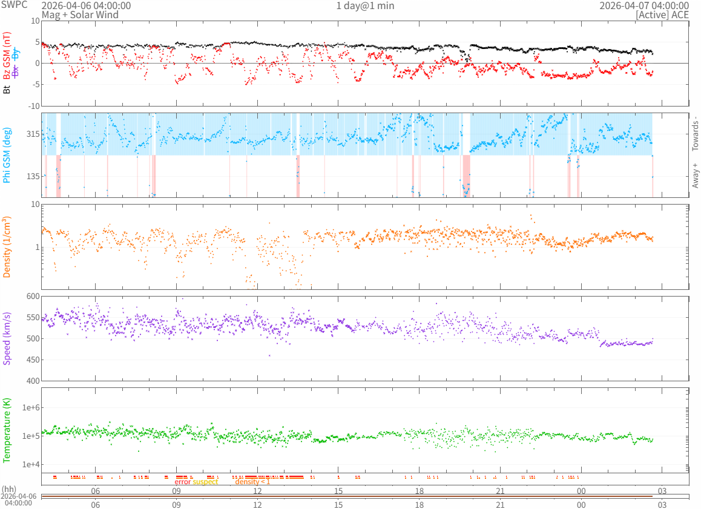The image size is (701, 509).
Task: Open the '1 day@1 min' time span selector
Action: tap(365, 5)
